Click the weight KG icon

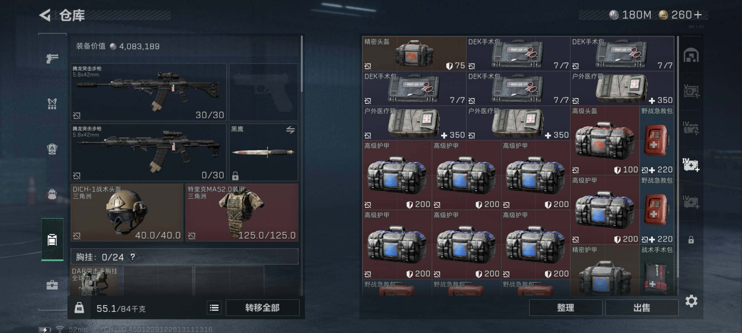tap(79, 308)
